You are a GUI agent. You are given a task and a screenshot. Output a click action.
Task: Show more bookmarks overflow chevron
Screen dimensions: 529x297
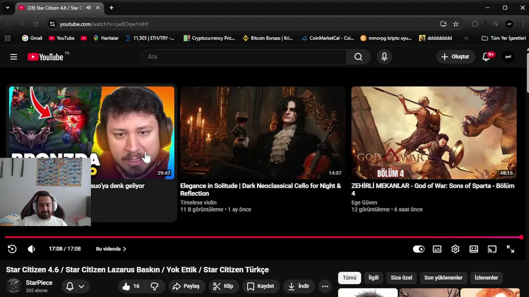[467, 38]
